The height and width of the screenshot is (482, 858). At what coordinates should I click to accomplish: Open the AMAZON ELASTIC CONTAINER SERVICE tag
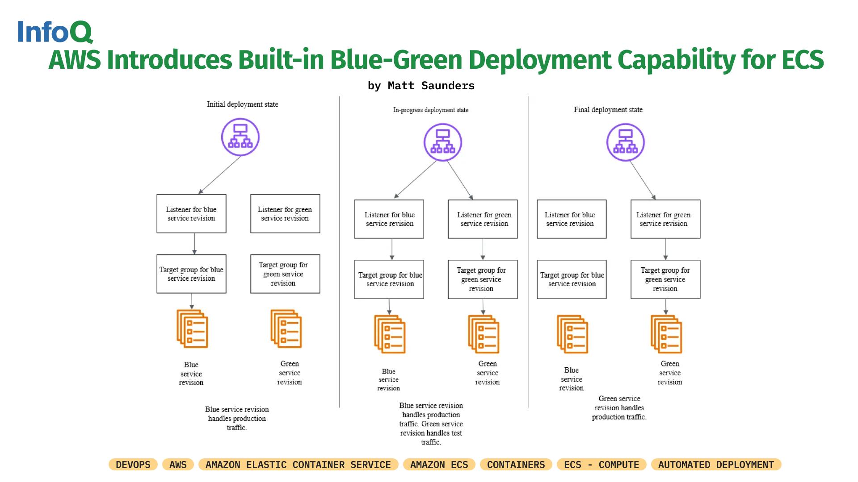point(298,465)
